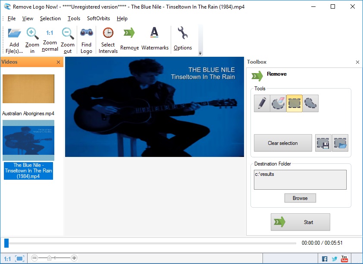363x264 pixels.
Task: Select the Pencil marker tool
Action: 262,103
